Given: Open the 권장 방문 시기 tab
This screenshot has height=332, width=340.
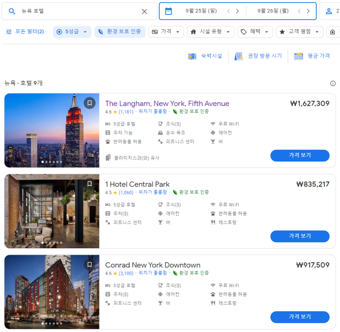Looking at the screenshot, I should tap(258, 56).
